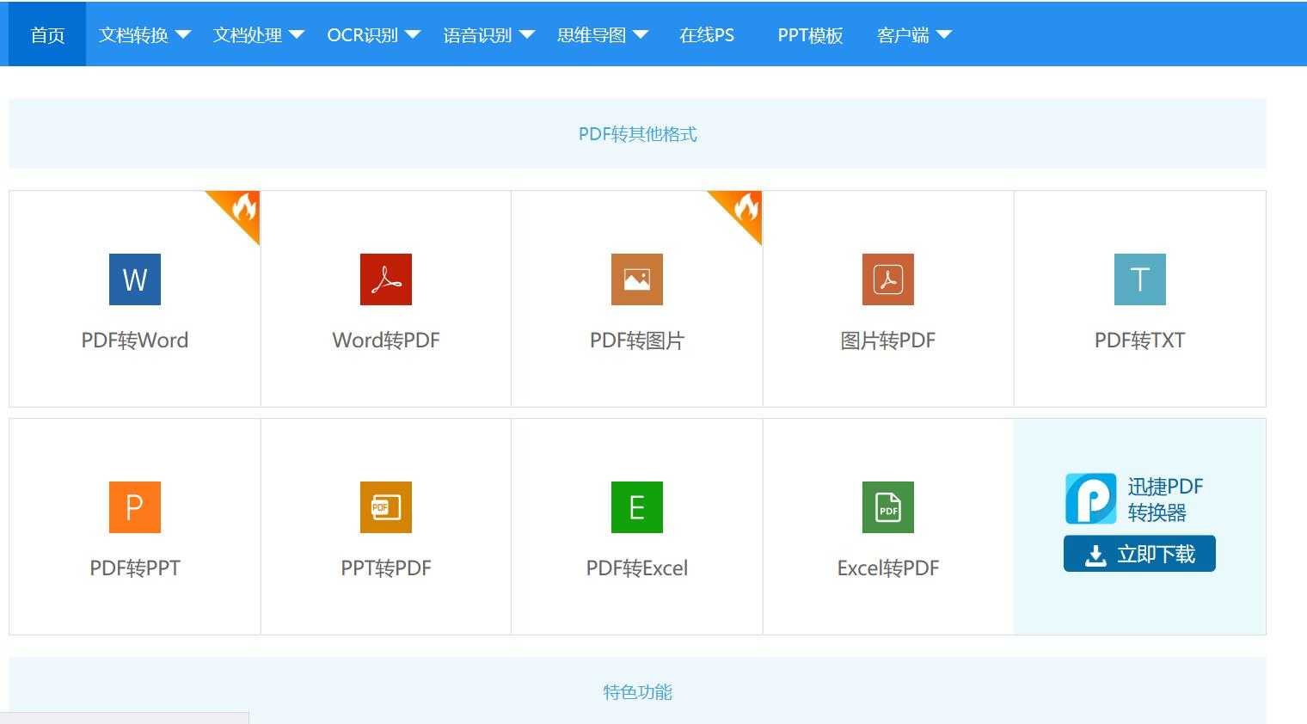
Task: Click the orange P PDF转PPT icon
Action: (135, 507)
